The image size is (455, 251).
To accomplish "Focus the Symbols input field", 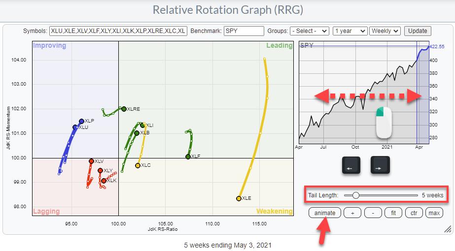I will pyautogui.click(x=118, y=31).
